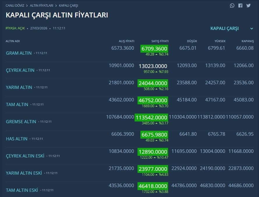259x197 pixels.
Task: Share page via WhatsApp icon
Action: tap(232, 5)
